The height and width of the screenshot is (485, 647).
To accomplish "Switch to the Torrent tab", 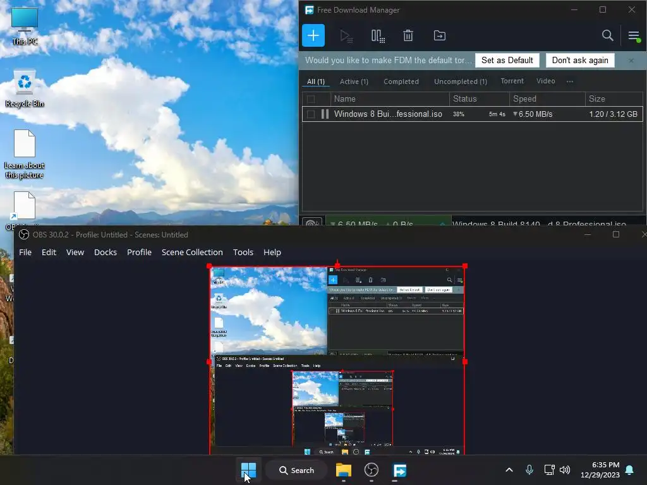I will click(x=512, y=81).
